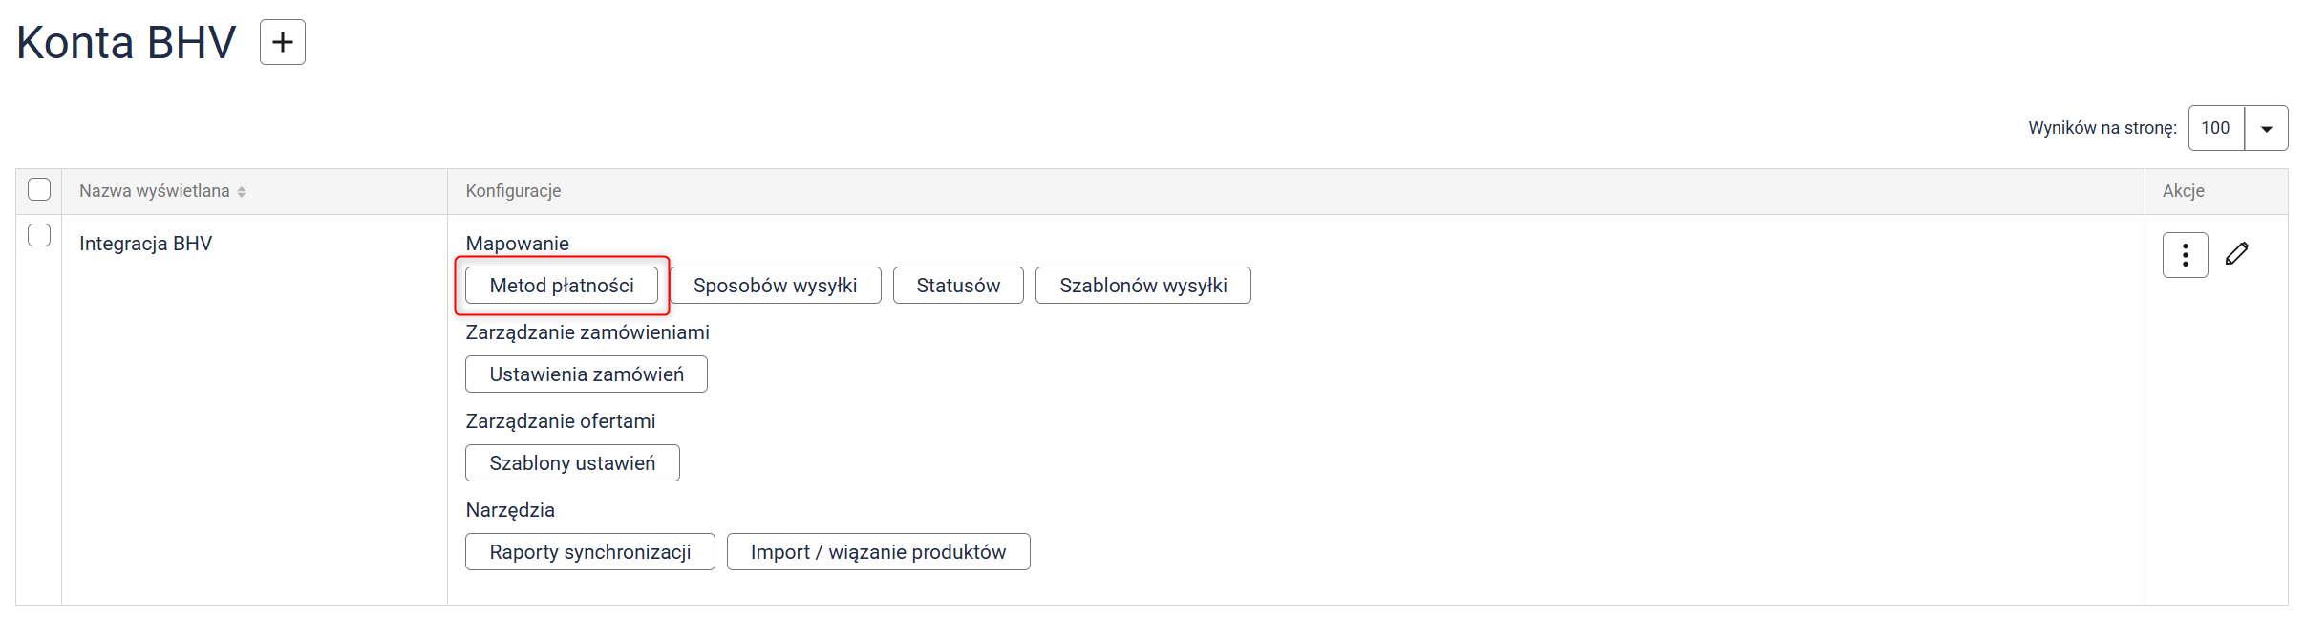
Task: Open Sposobów wysyłki mapping
Action: tap(775, 286)
